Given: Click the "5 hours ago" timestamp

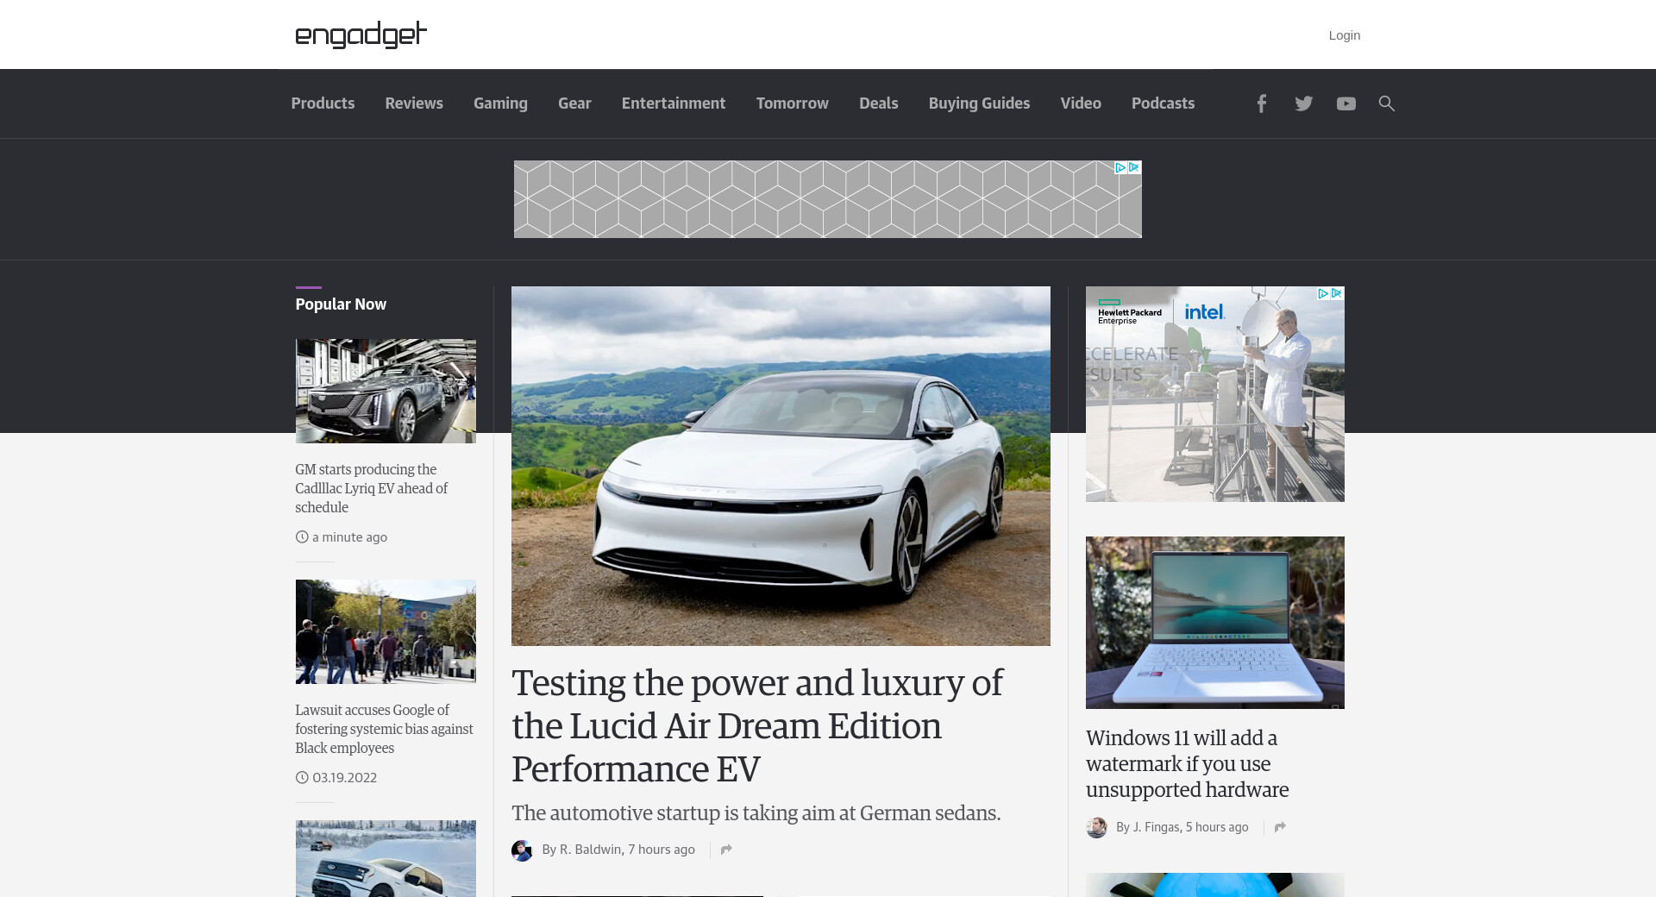Looking at the screenshot, I should 1217,827.
